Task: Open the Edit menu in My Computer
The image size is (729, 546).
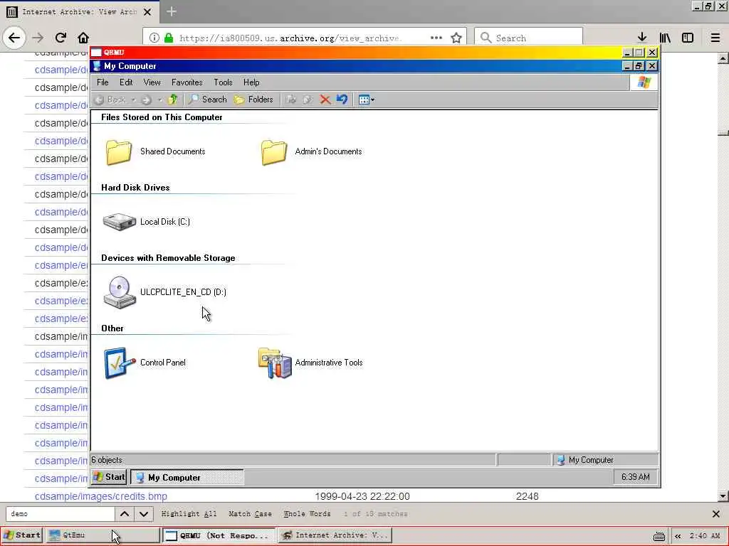Action: pyautogui.click(x=126, y=82)
